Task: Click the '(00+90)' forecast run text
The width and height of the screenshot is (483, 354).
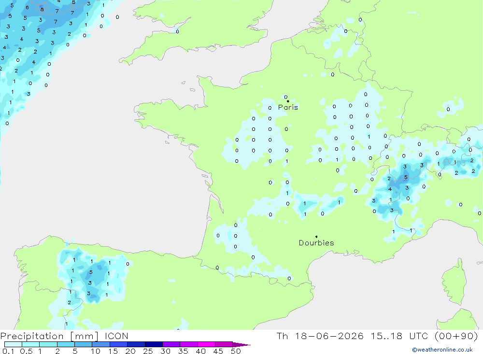Action: (x=456, y=336)
